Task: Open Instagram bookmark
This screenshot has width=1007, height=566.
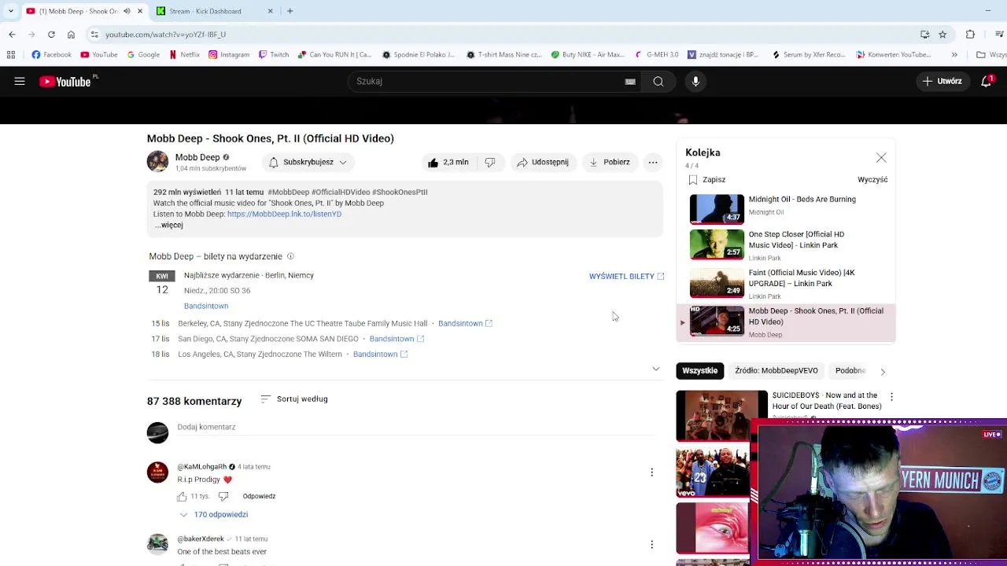Action: [229, 55]
